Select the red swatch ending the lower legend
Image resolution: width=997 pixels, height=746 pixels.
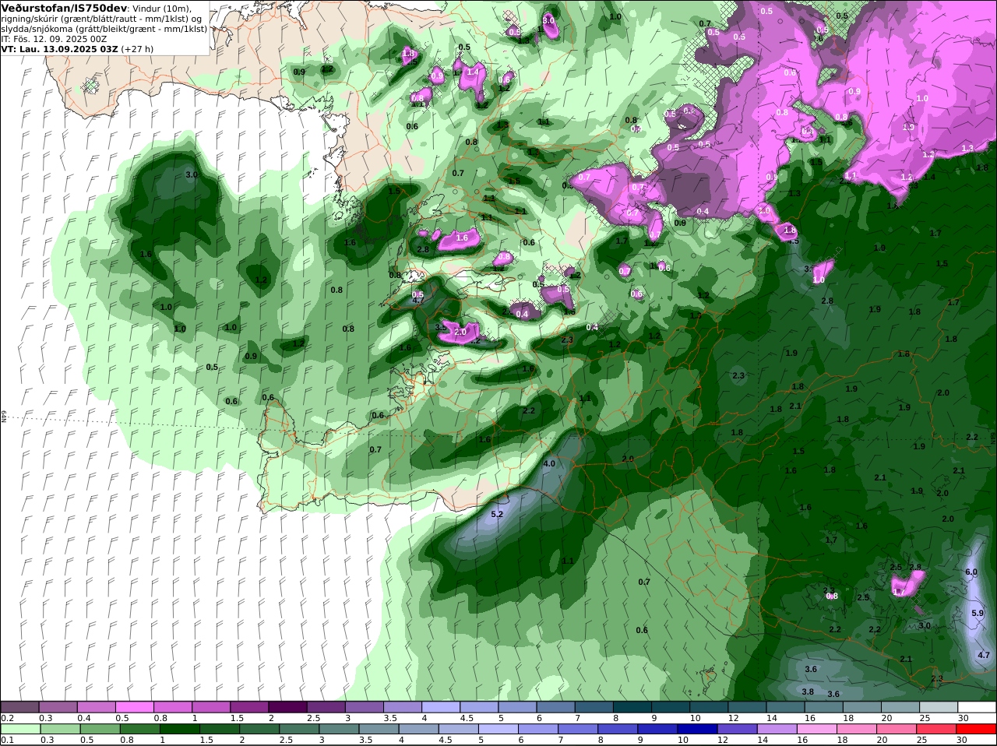click(x=978, y=729)
